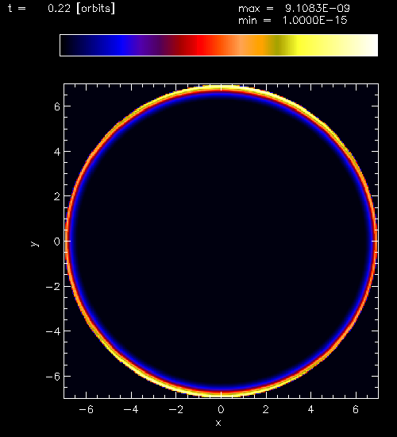397x437 pixels.
Task: Click the x-axis tick label 0
Action: (x=221, y=409)
